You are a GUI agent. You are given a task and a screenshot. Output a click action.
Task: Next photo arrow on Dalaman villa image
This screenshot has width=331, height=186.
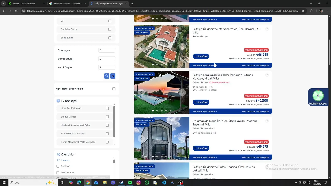coord(182,138)
